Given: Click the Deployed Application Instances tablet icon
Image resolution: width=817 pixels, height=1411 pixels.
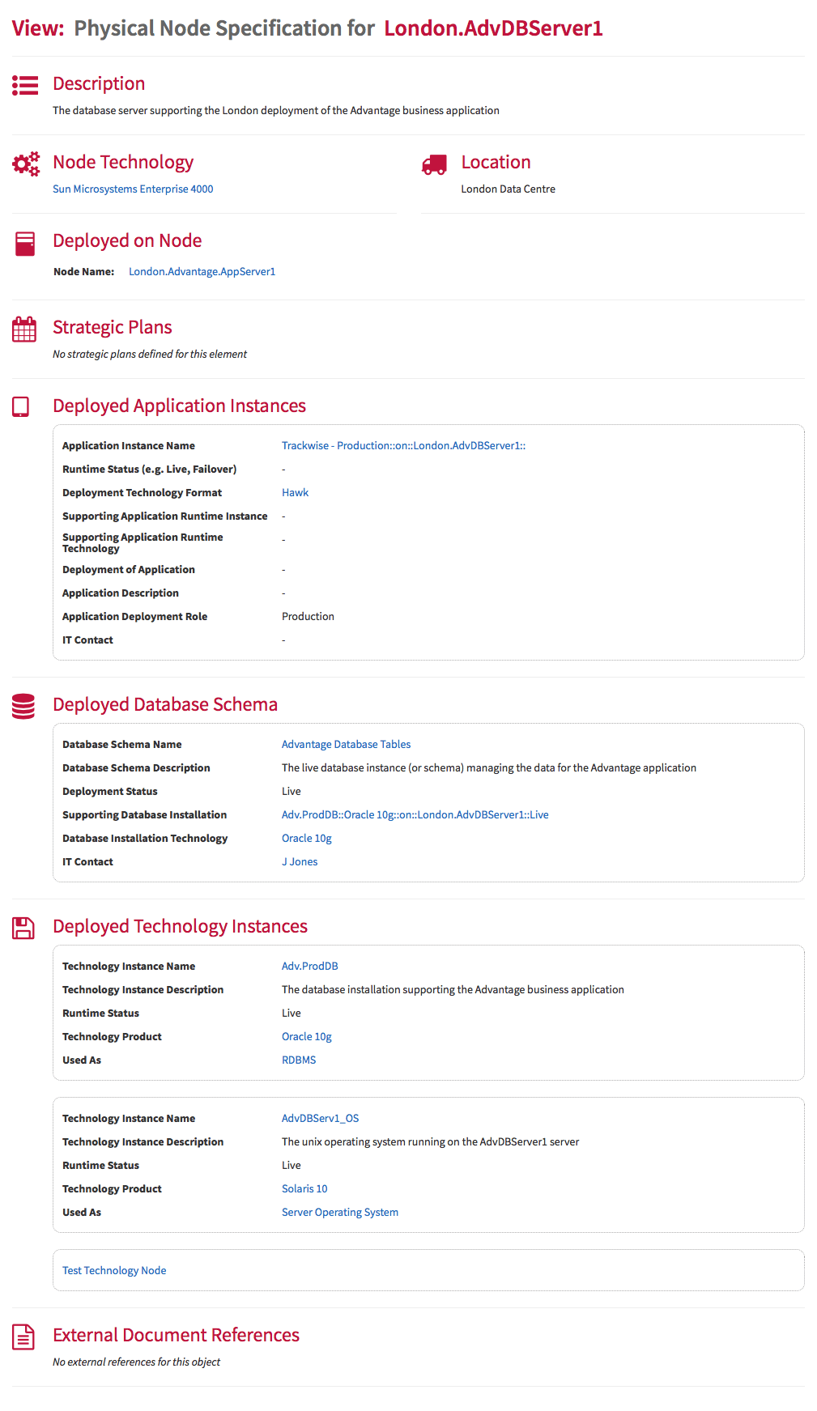Looking at the screenshot, I should (x=21, y=406).
